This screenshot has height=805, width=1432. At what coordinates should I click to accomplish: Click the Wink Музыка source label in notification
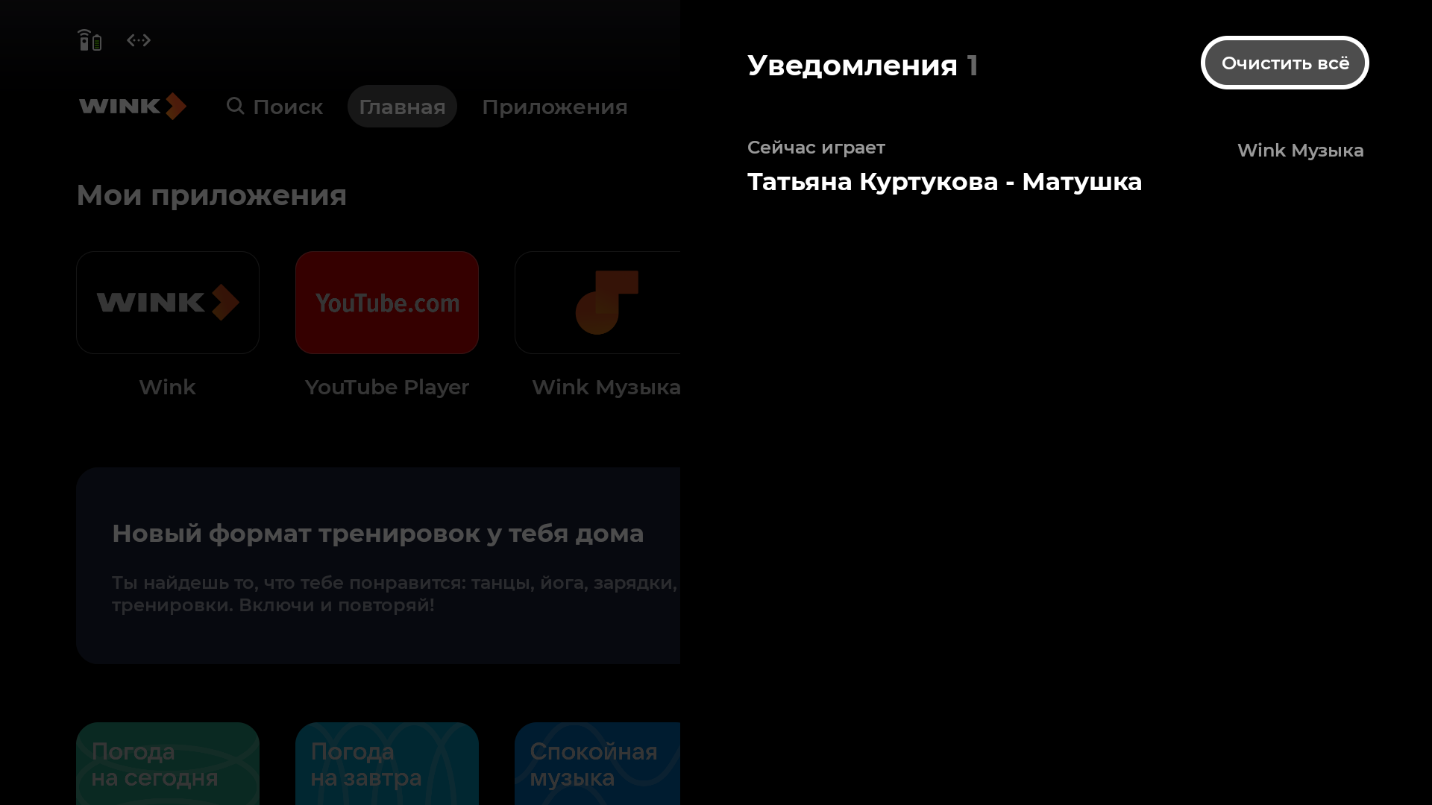[1300, 151]
